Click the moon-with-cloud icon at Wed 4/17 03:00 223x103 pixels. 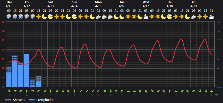[x=146, y=17]
